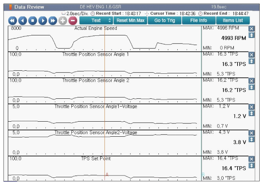The width and height of the screenshot is (263, 185).
Task: Click the red minus zoom-out icon
Action: tap(72, 21)
